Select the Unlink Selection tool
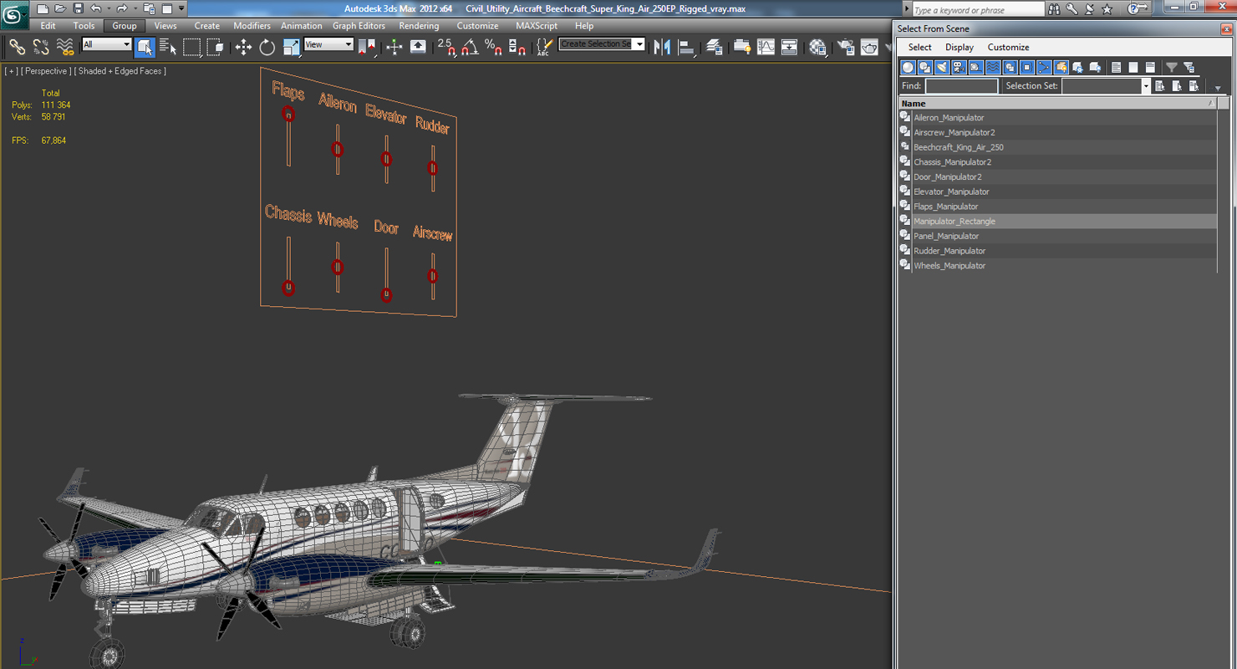Screen dimensions: 1237x669 pyautogui.click(x=40, y=47)
